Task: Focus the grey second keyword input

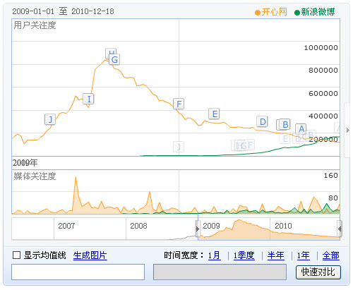Action: click(x=220, y=272)
